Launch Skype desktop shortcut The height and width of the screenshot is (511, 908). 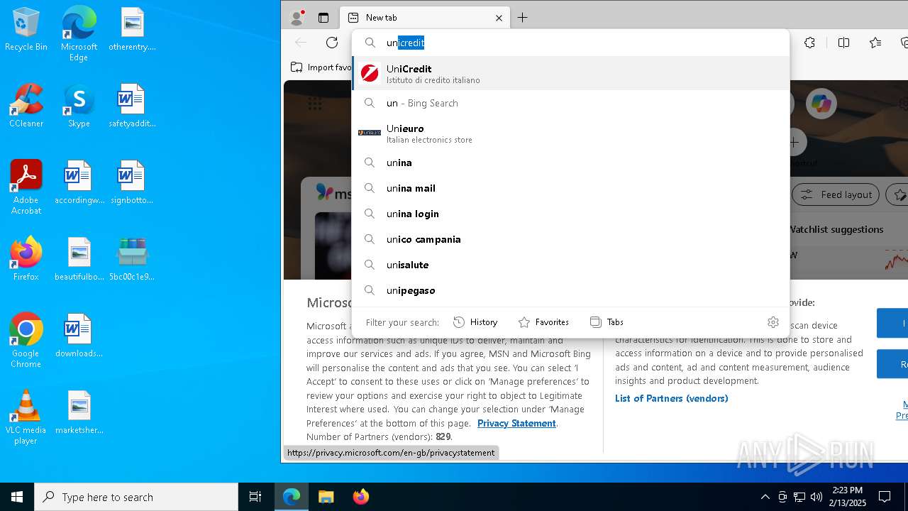tap(79, 106)
